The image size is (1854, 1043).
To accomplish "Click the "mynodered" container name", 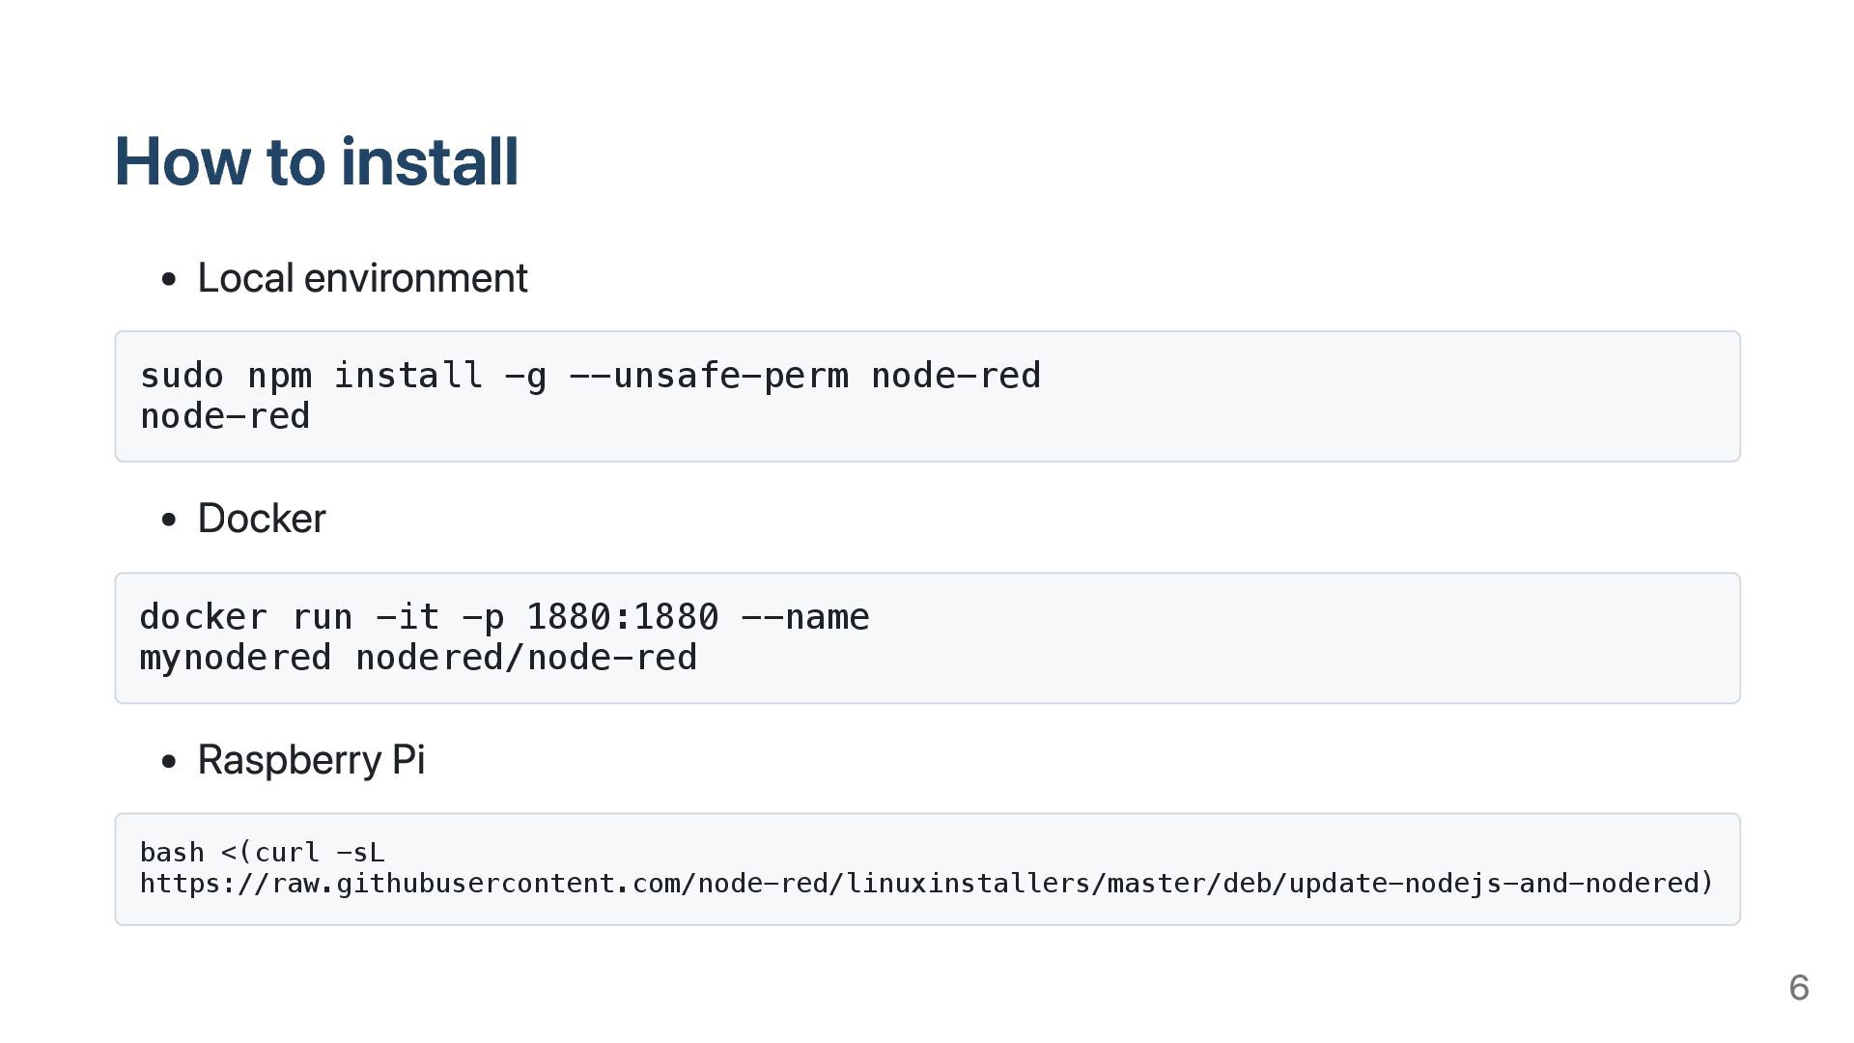I will point(236,658).
